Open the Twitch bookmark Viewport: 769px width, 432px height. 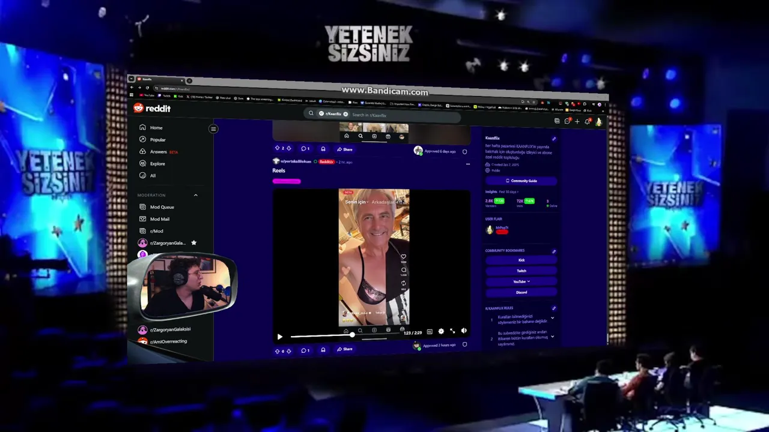pyautogui.click(x=521, y=271)
